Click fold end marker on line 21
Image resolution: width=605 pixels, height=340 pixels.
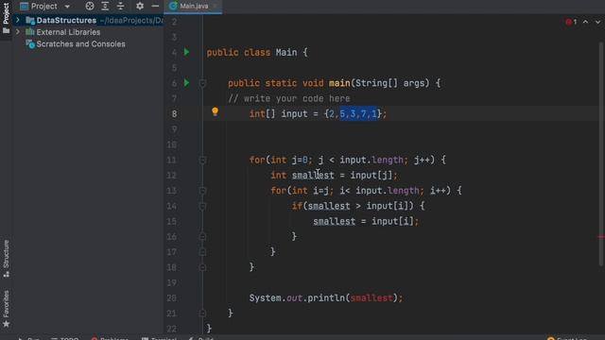202,313
